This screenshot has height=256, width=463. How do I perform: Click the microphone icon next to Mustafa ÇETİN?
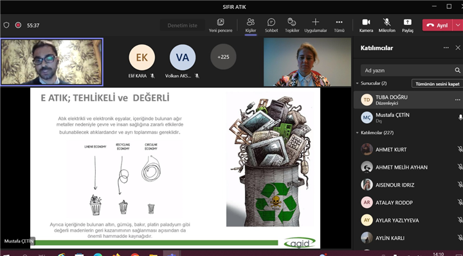tap(460, 117)
